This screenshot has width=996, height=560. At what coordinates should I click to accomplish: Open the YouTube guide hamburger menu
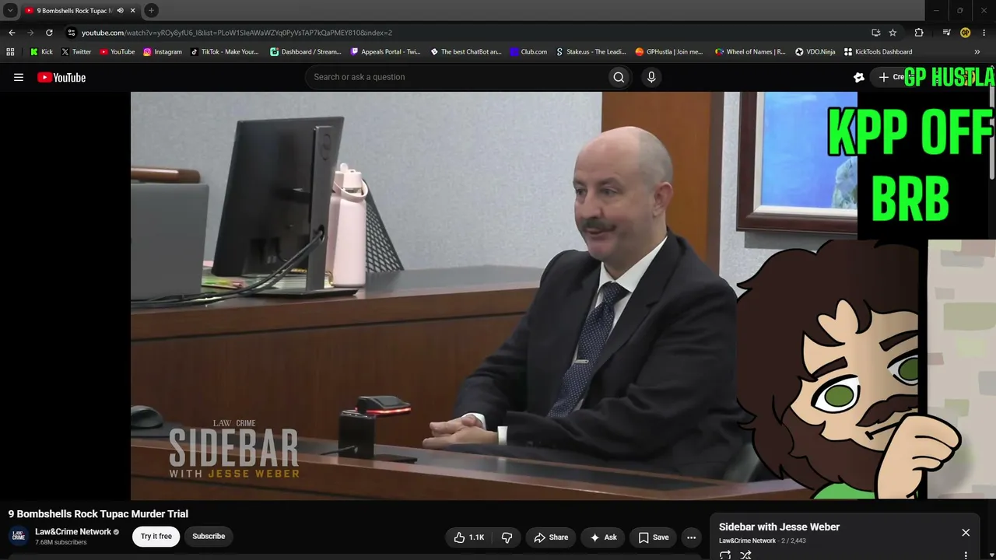19,77
